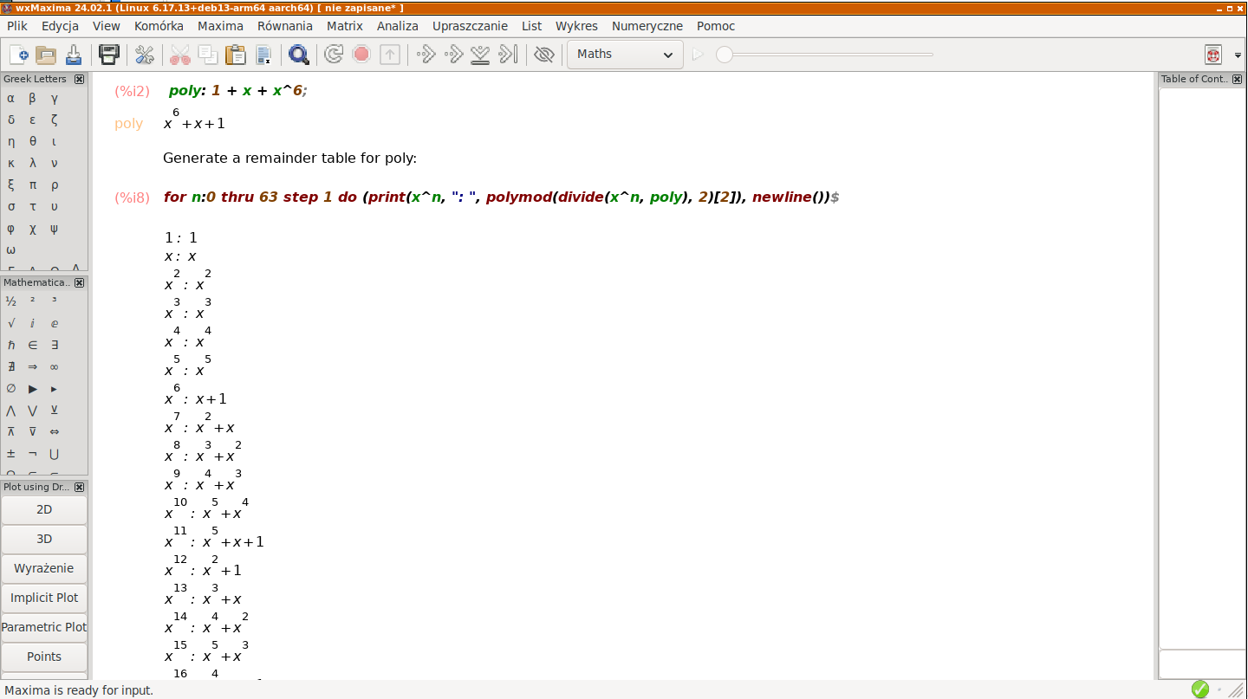Close the Mathematical symbols panel
This screenshot has height=699, width=1248.
[80, 282]
